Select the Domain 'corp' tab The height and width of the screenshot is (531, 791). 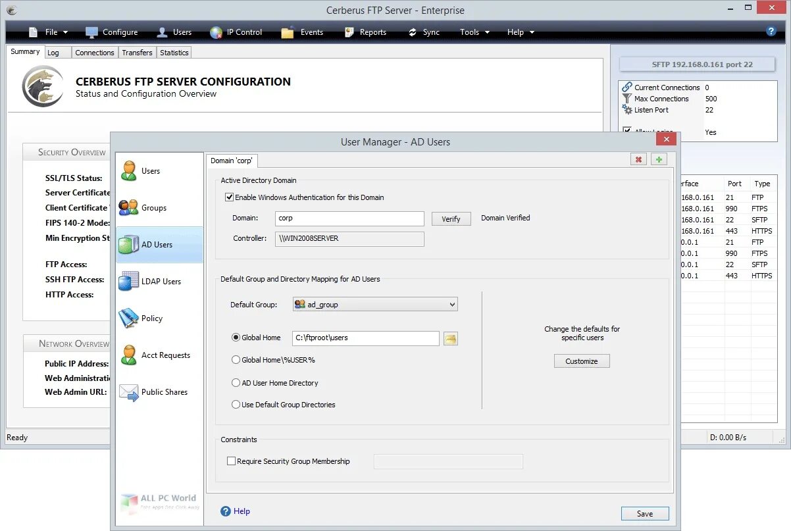pyautogui.click(x=232, y=161)
